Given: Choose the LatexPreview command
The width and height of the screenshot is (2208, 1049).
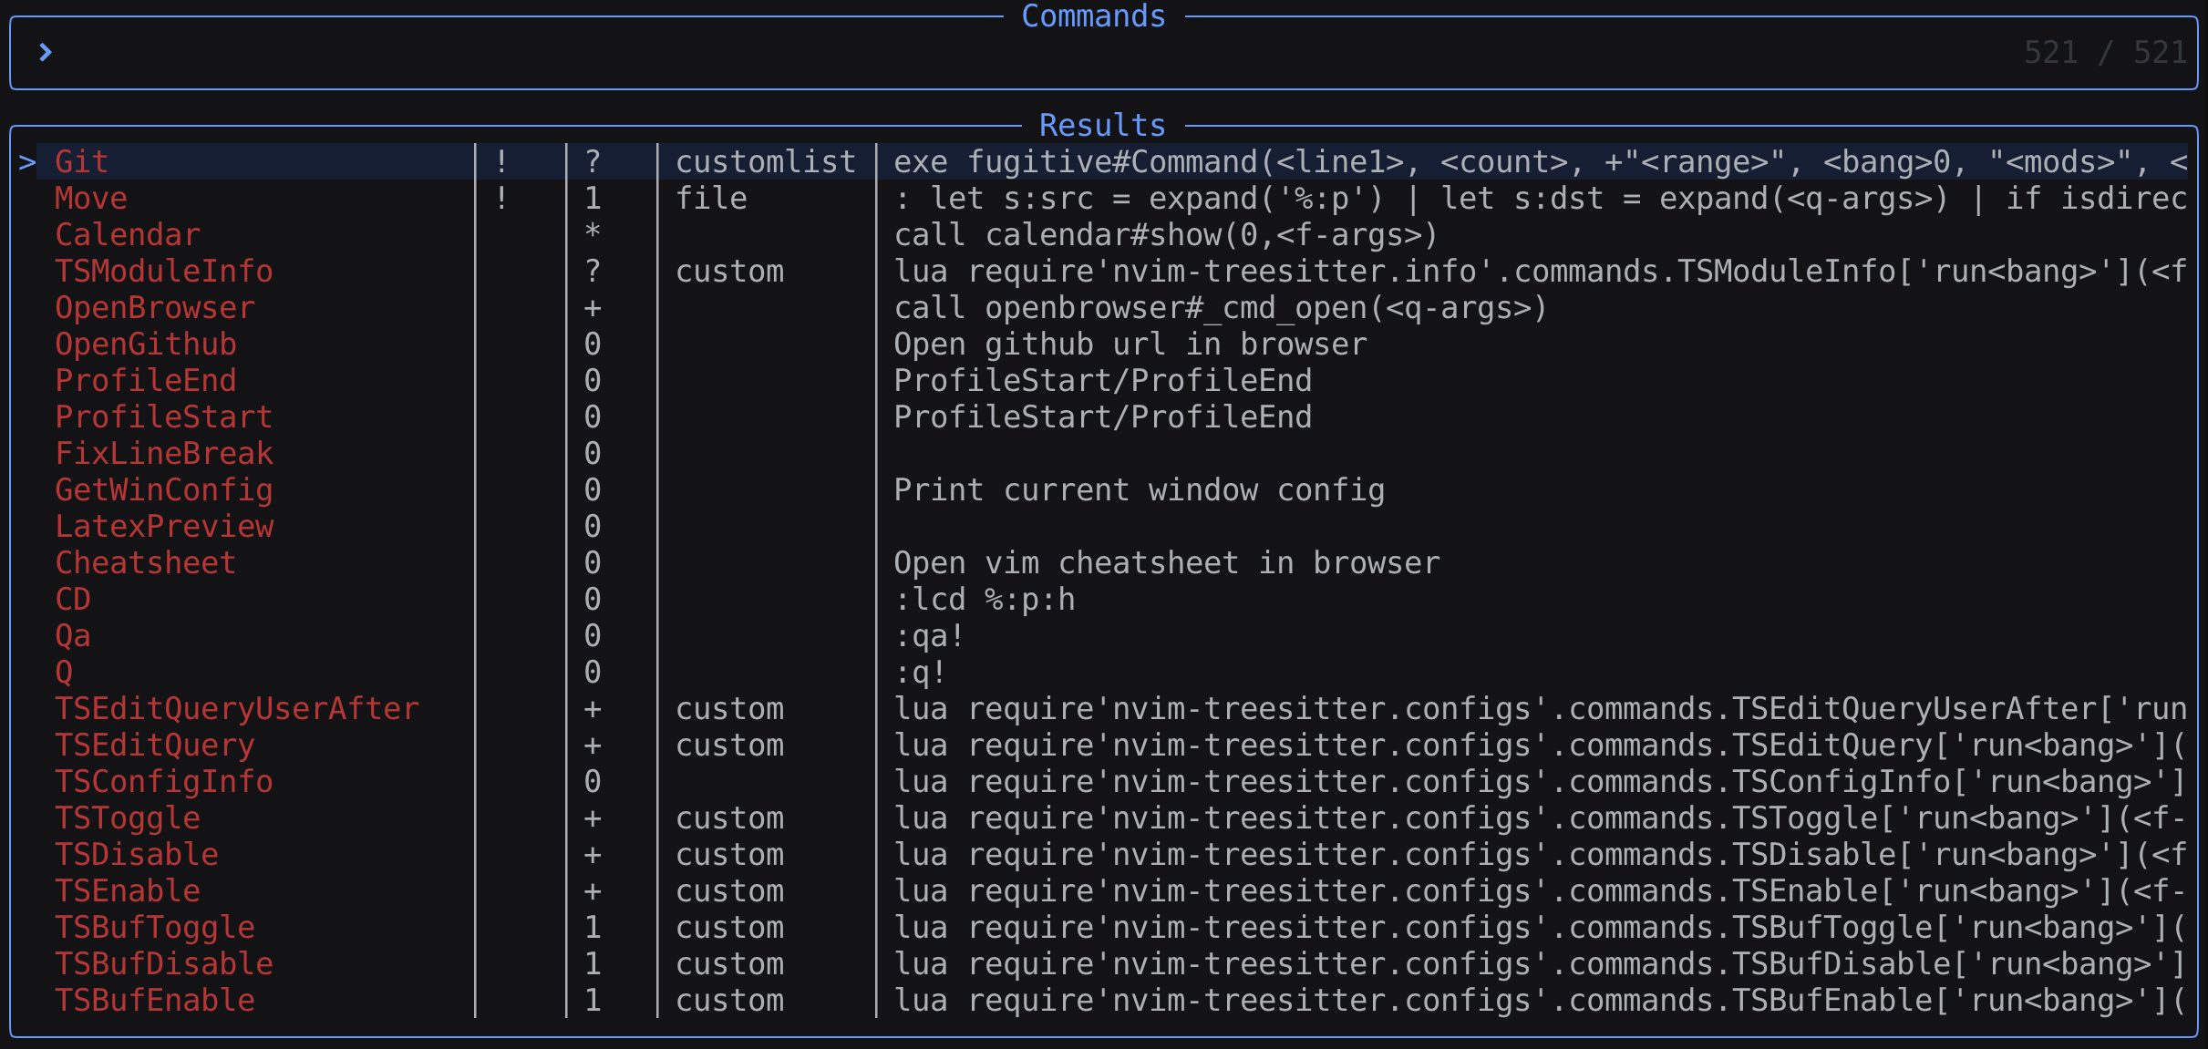Looking at the screenshot, I should pyautogui.click(x=164, y=527).
